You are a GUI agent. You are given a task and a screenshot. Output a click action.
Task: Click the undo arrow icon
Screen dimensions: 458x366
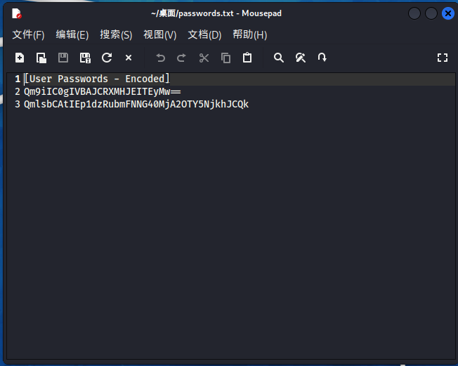point(160,58)
